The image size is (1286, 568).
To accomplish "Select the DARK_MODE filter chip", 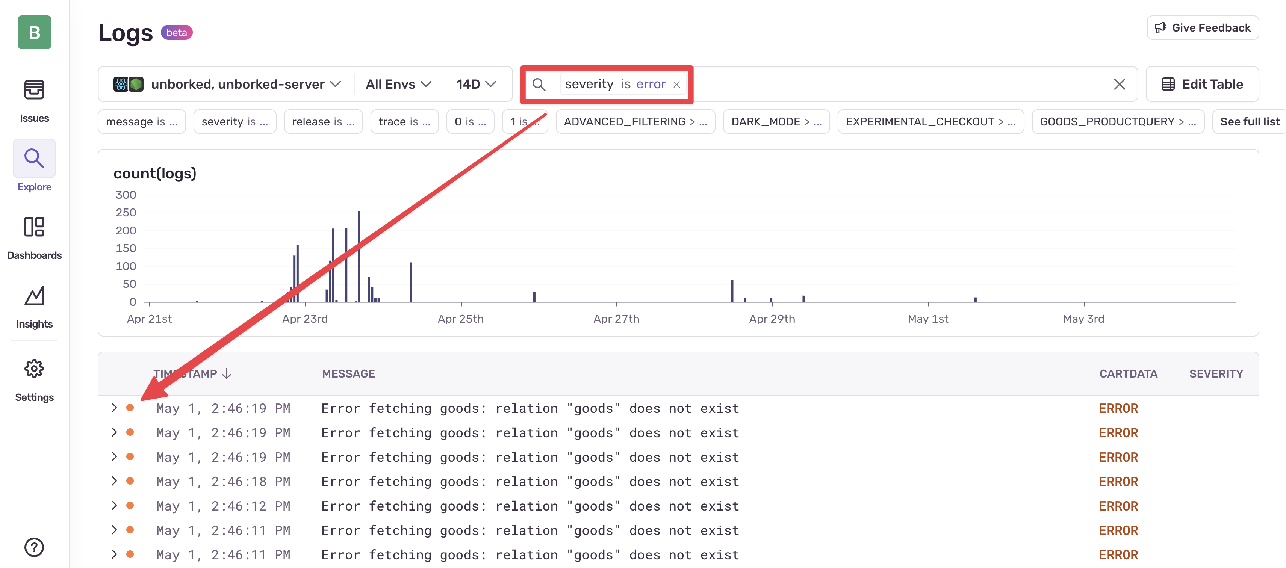I will pos(776,121).
